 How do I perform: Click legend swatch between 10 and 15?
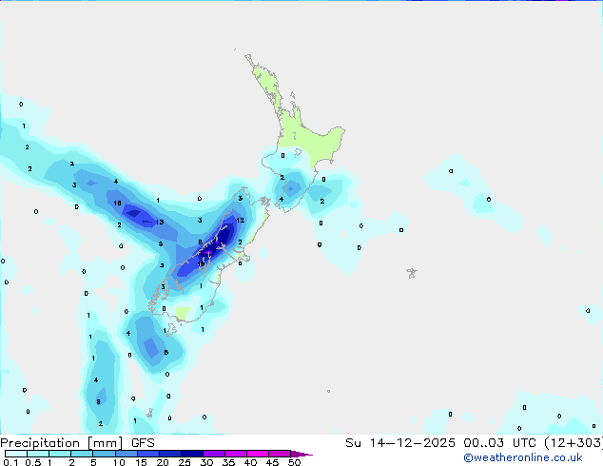pos(126,454)
